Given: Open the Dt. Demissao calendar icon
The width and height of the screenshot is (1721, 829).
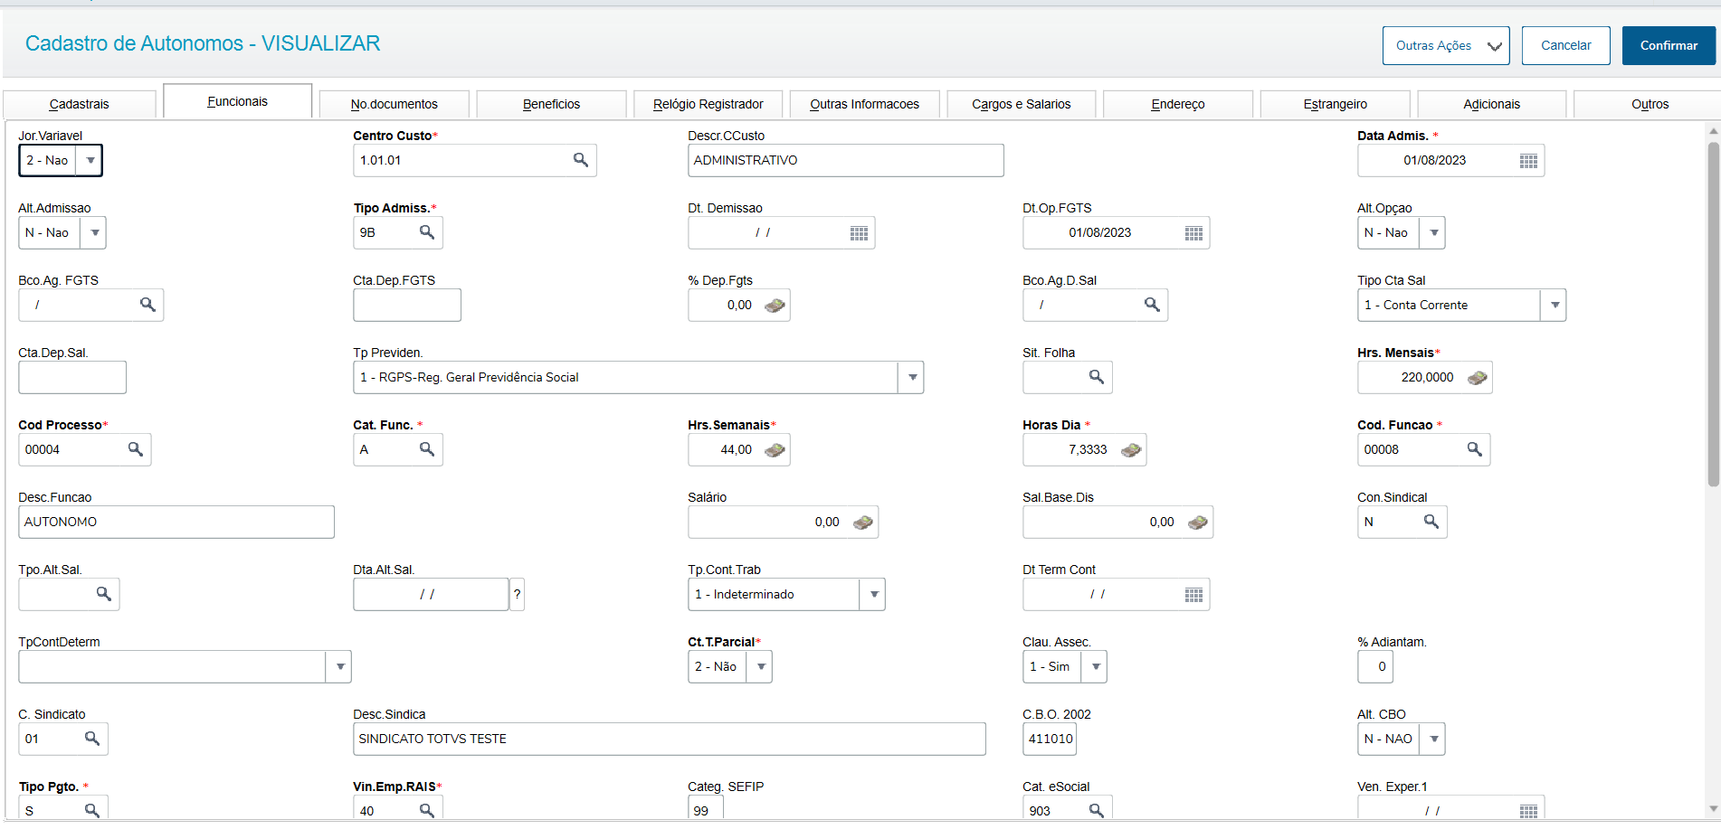Looking at the screenshot, I should pos(859,233).
